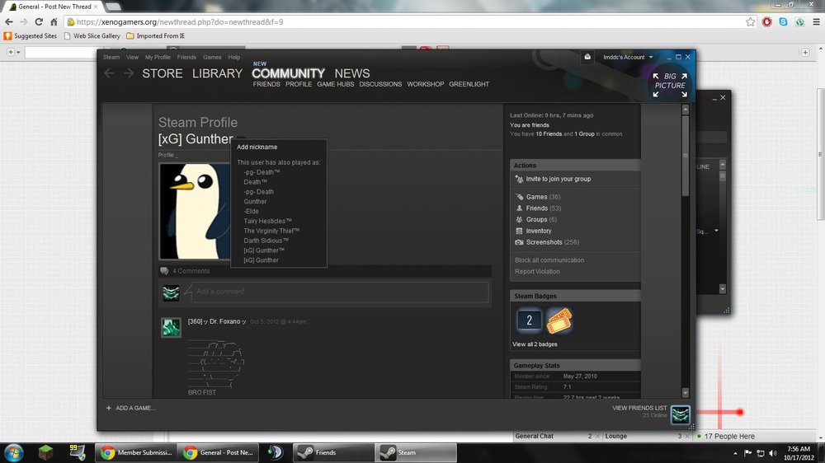Open Windows Start button
The width and height of the screenshot is (825, 463).
tap(14, 452)
